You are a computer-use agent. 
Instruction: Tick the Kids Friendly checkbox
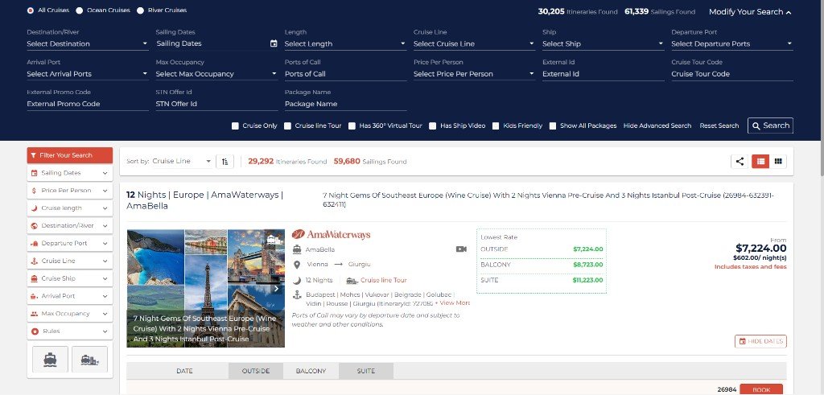[496, 126]
